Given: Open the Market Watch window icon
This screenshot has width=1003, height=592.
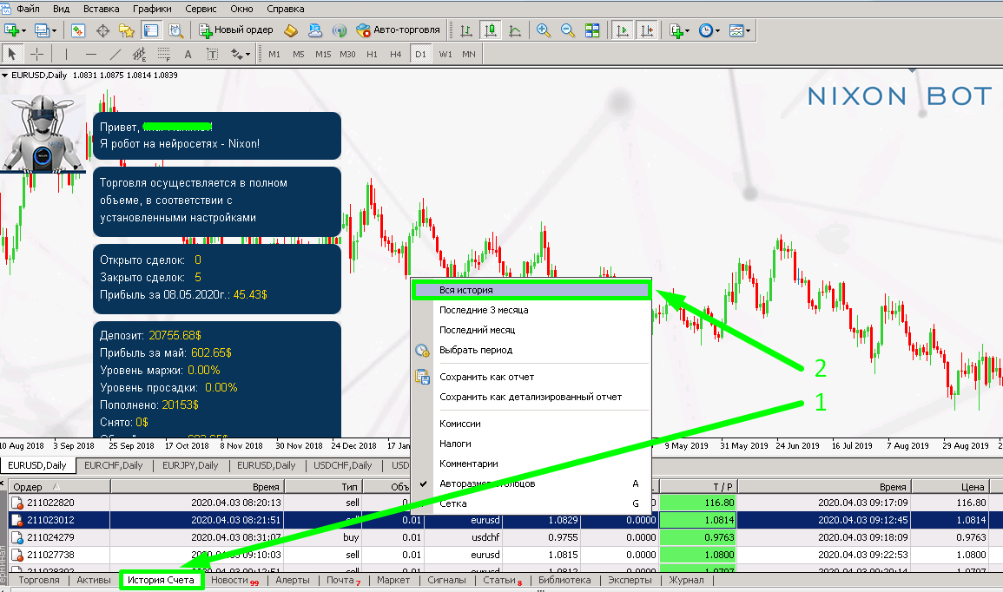Looking at the screenshot, I should [x=78, y=30].
